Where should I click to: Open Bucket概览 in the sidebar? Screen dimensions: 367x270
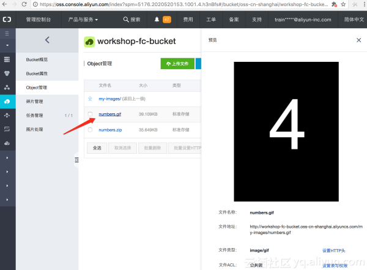pos(37,59)
